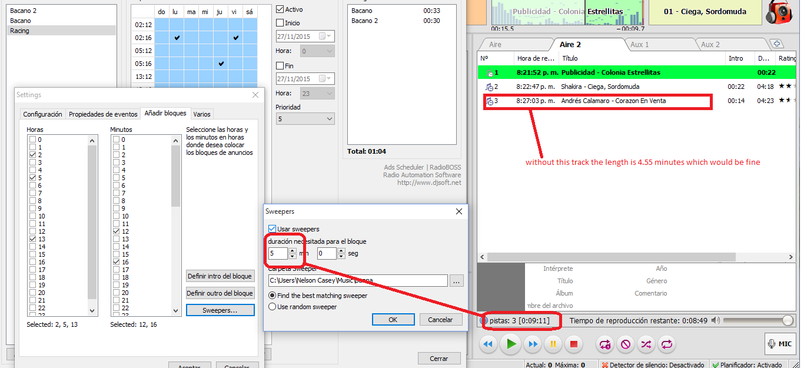Switch to the Varios tab

[201, 114]
